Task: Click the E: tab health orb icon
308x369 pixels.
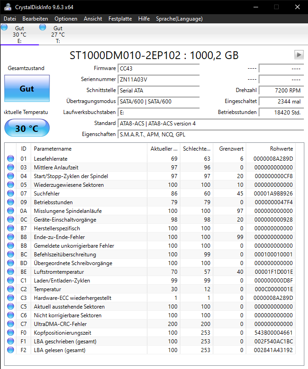Action: (x=4, y=27)
